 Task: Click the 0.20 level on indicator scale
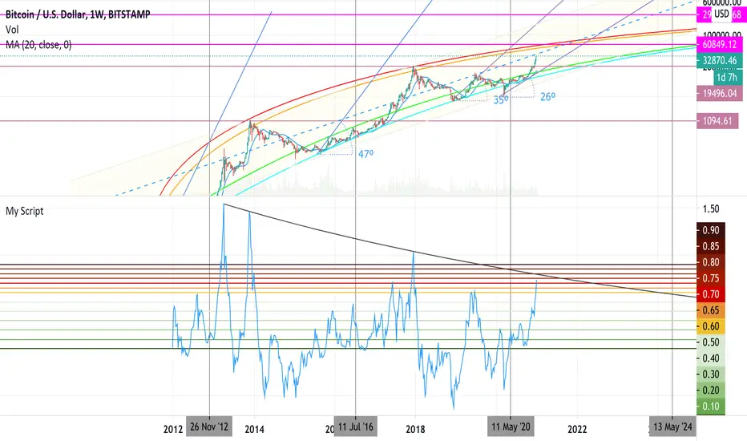point(711,390)
